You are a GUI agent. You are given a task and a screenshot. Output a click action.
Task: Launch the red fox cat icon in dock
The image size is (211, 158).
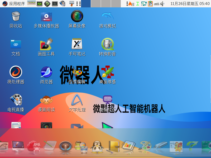pos(34,146)
